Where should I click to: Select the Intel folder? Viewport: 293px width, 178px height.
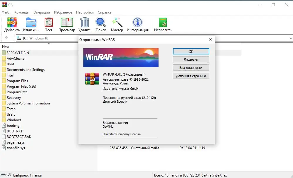point(10,75)
